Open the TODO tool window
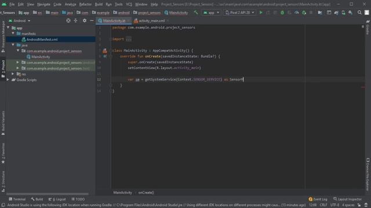The width and height of the screenshot is (371, 208). tap(78, 199)
